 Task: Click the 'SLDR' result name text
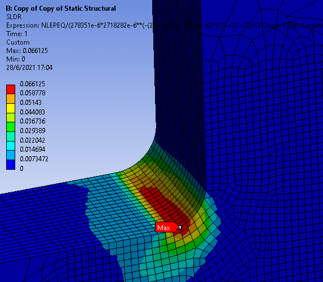14,17
